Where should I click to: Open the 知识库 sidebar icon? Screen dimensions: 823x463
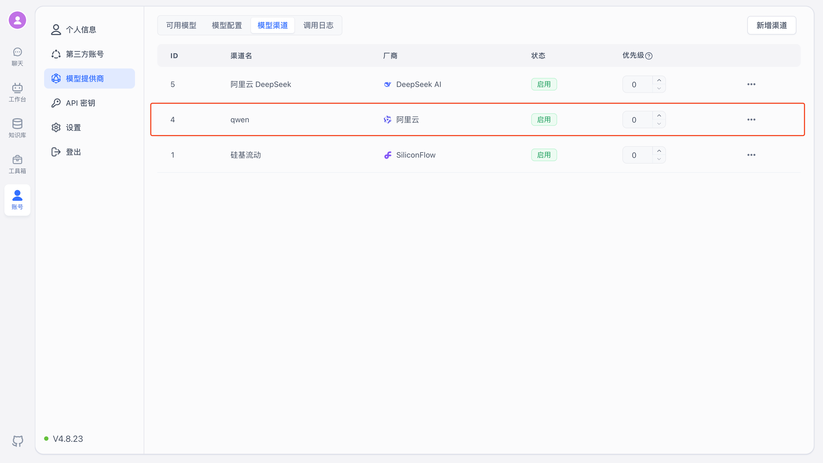pos(17,127)
